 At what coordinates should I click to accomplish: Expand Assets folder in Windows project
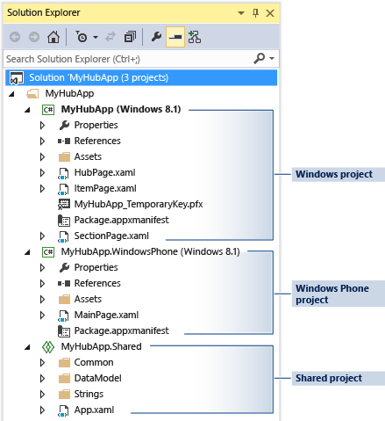click(x=42, y=157)
